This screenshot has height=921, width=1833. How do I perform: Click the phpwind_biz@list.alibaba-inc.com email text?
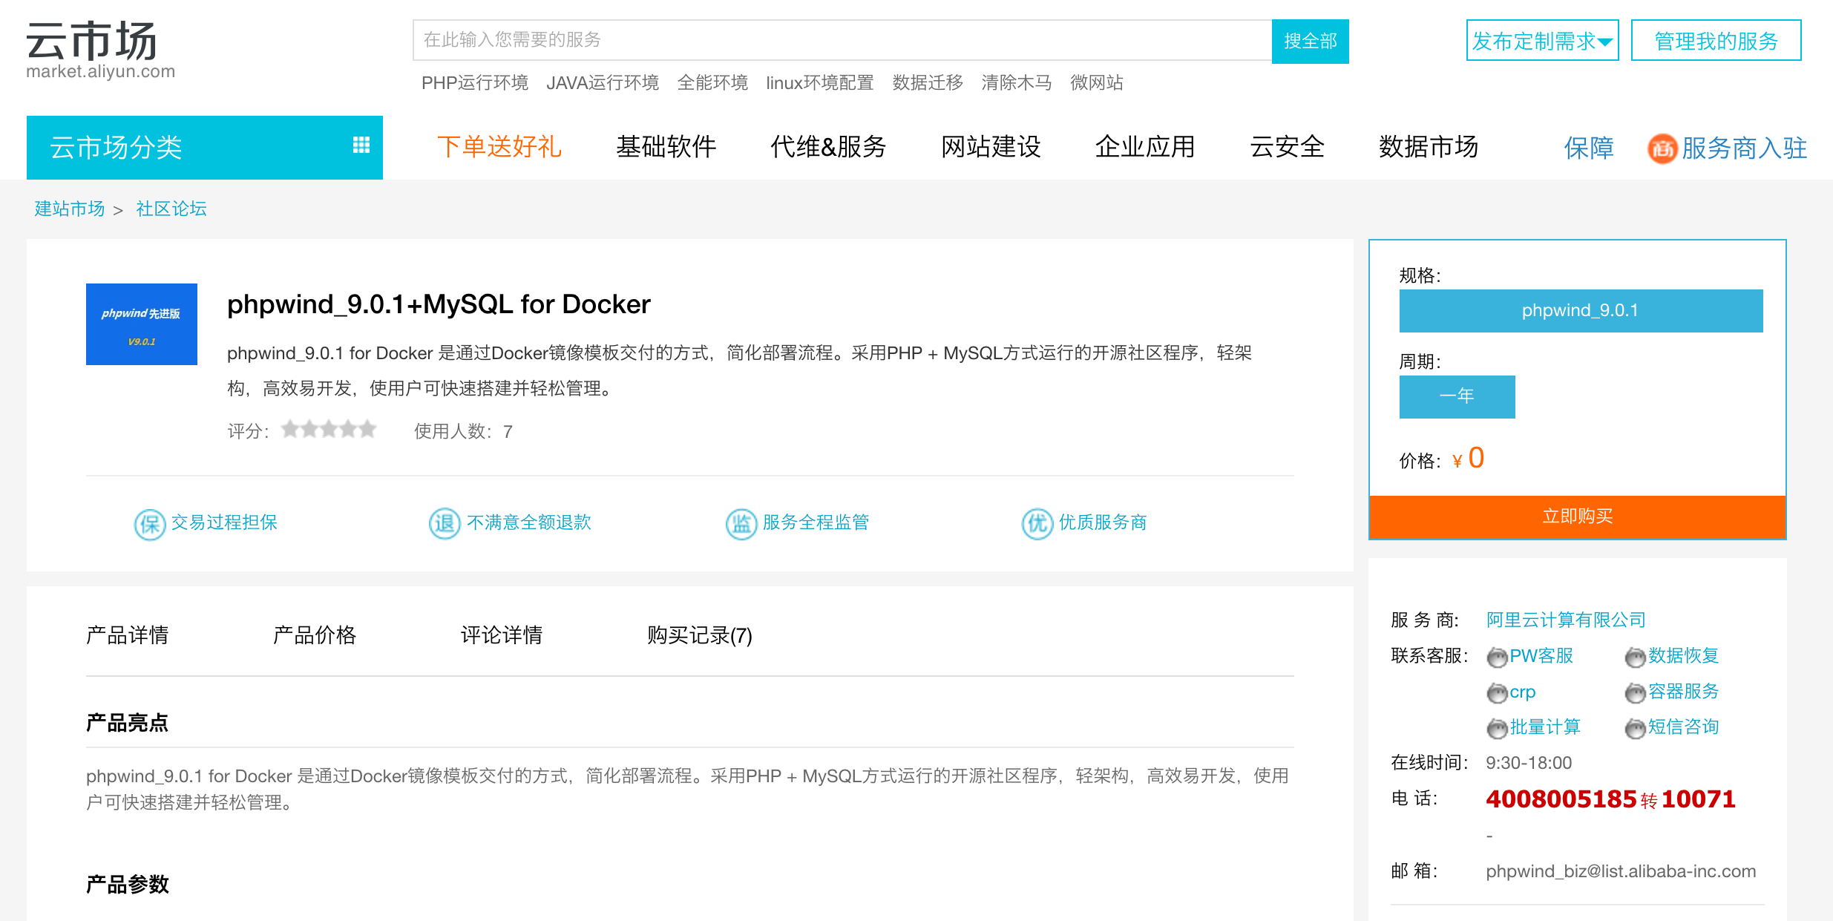(x=1621, y=871)
